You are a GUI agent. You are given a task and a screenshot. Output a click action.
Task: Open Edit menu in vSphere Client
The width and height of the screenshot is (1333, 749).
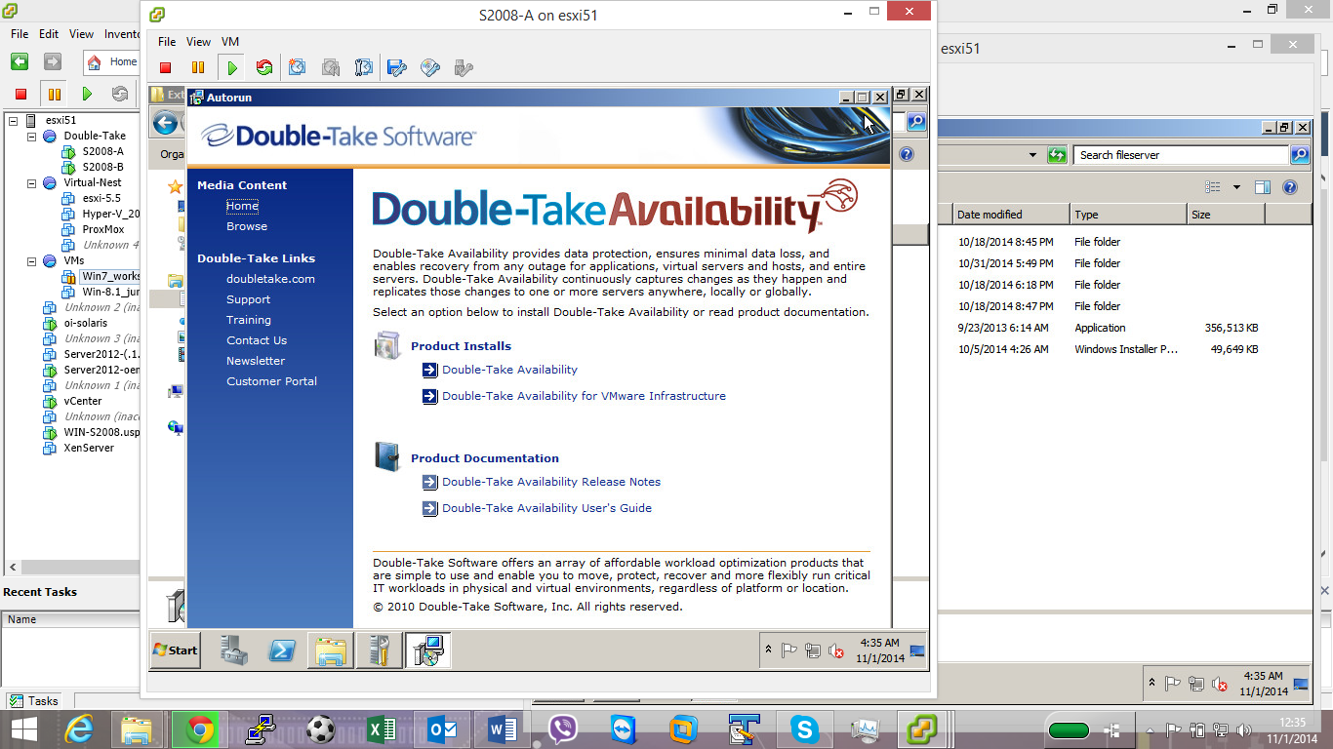coord(49,33)
